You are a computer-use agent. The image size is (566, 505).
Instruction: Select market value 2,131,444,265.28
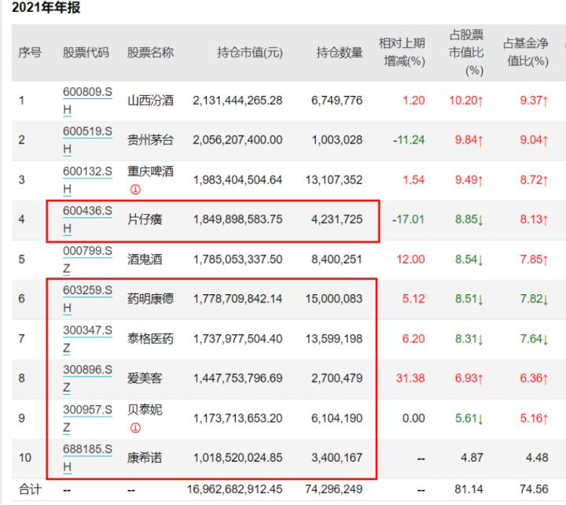237,101
